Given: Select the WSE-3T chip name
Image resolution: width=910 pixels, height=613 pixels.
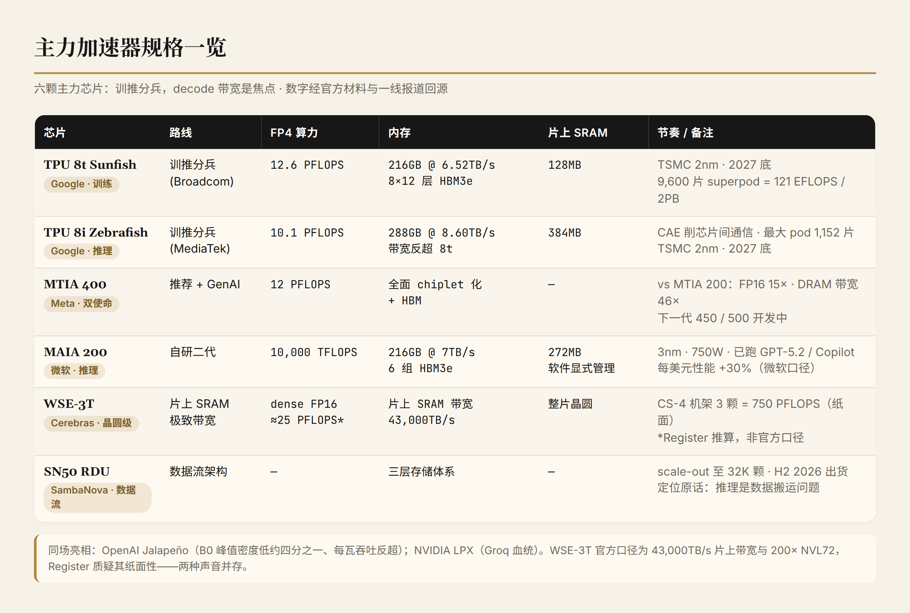Looking at the screenshot, I should coord(69,404).
